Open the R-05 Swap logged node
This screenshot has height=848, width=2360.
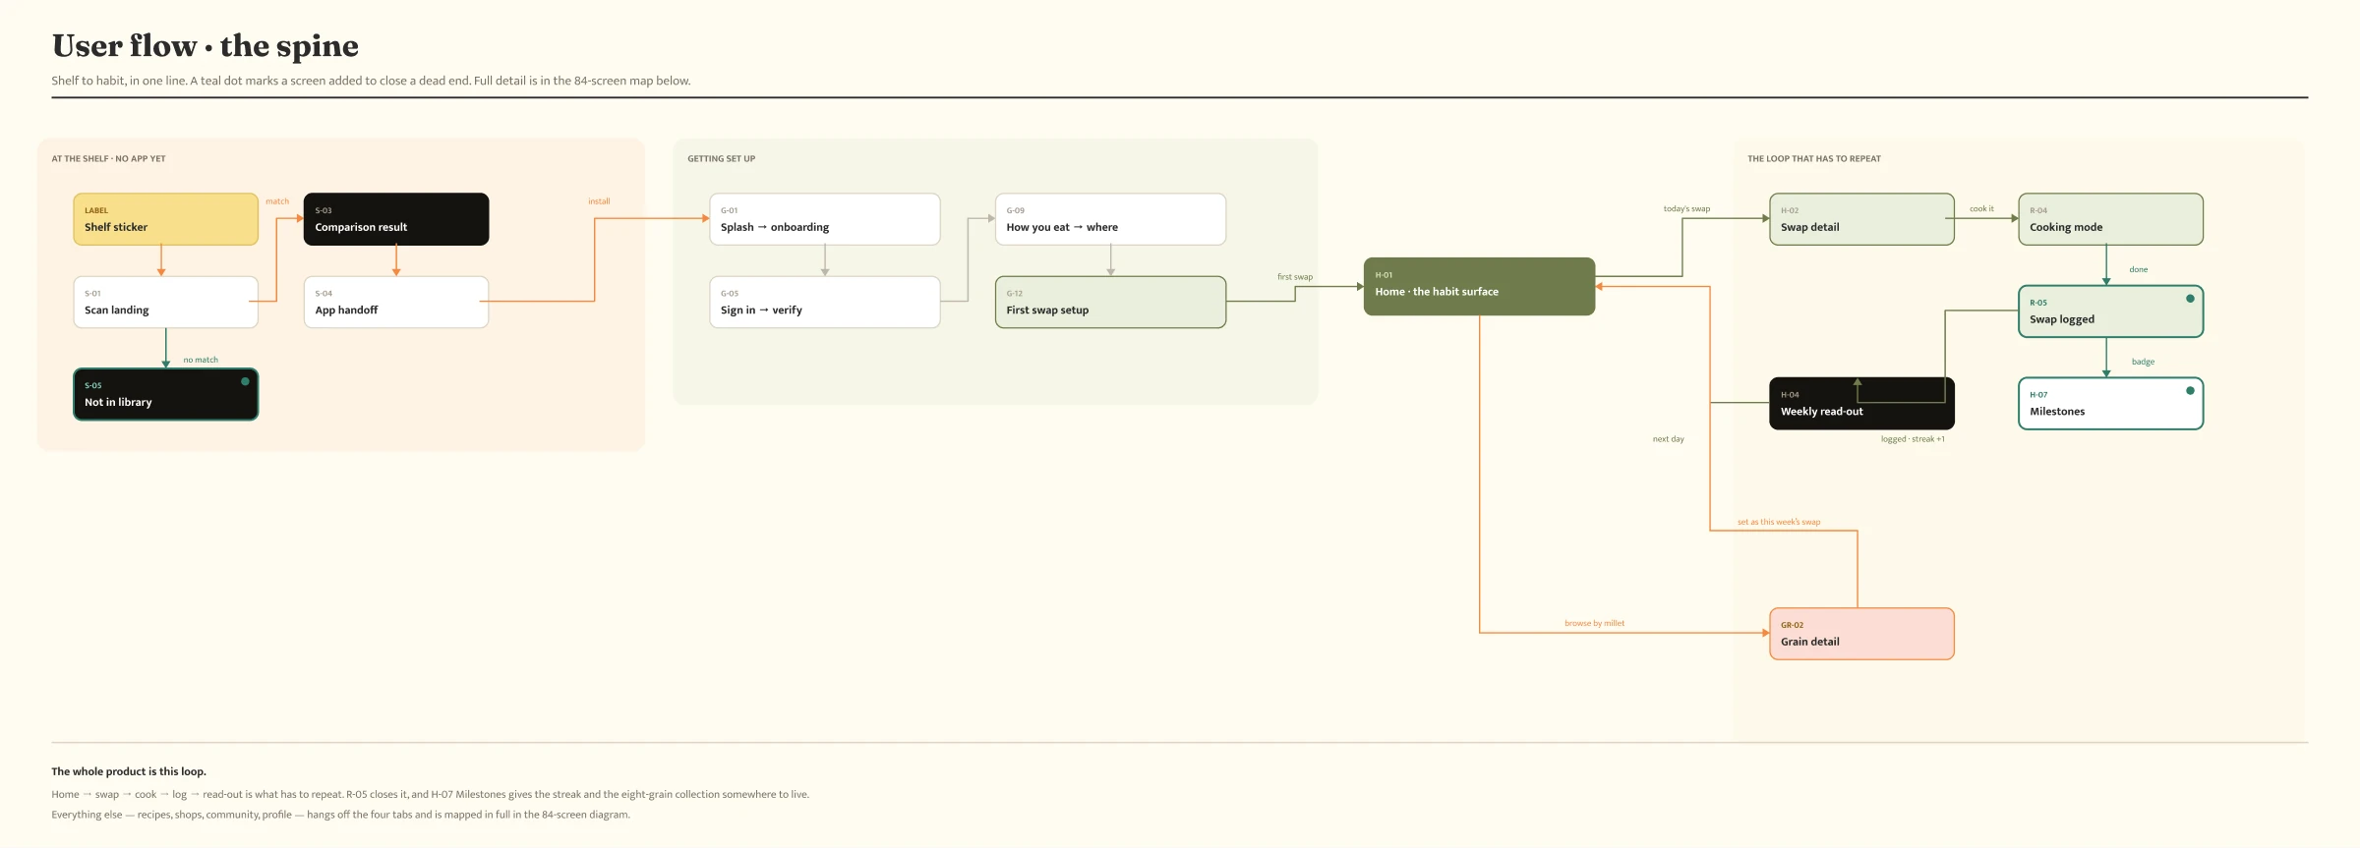pyautogui.click(x=2110, y=311)
